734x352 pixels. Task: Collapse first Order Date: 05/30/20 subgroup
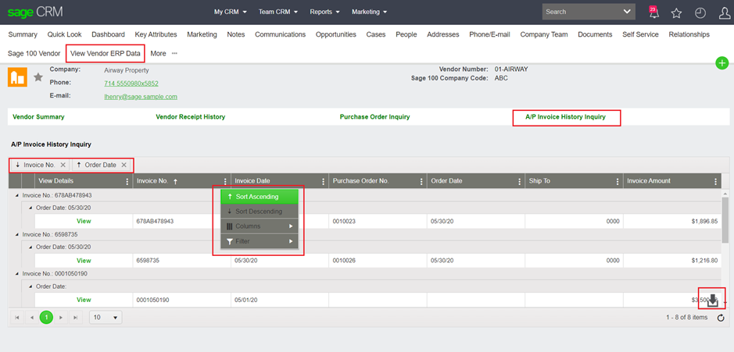tap(31, 208)
